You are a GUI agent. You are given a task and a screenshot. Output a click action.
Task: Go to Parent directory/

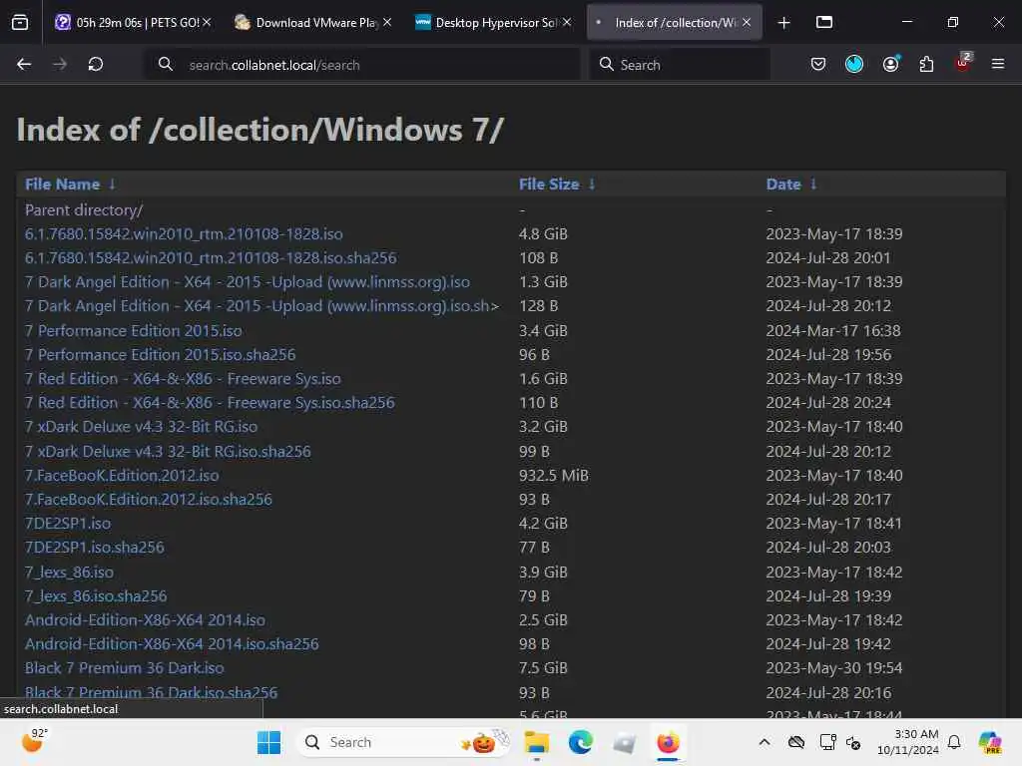(84, 209)
